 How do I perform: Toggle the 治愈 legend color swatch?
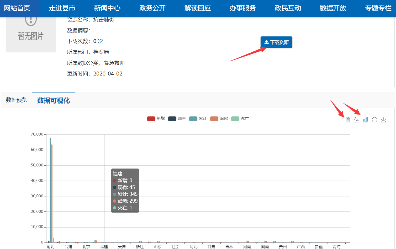(214, 119)
